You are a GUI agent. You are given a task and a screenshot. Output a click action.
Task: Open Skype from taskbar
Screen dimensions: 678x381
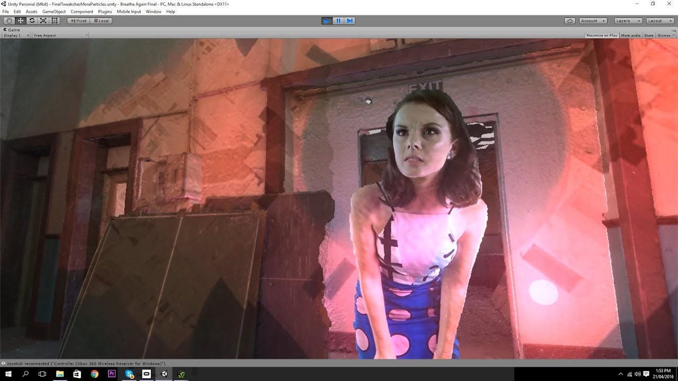(129, 374)
